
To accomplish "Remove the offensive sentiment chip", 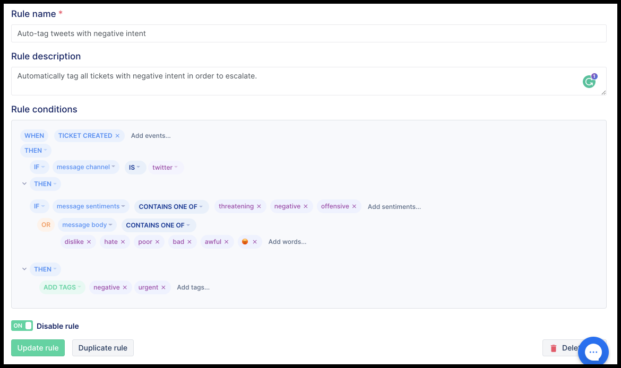I will (x=355, y=207).
